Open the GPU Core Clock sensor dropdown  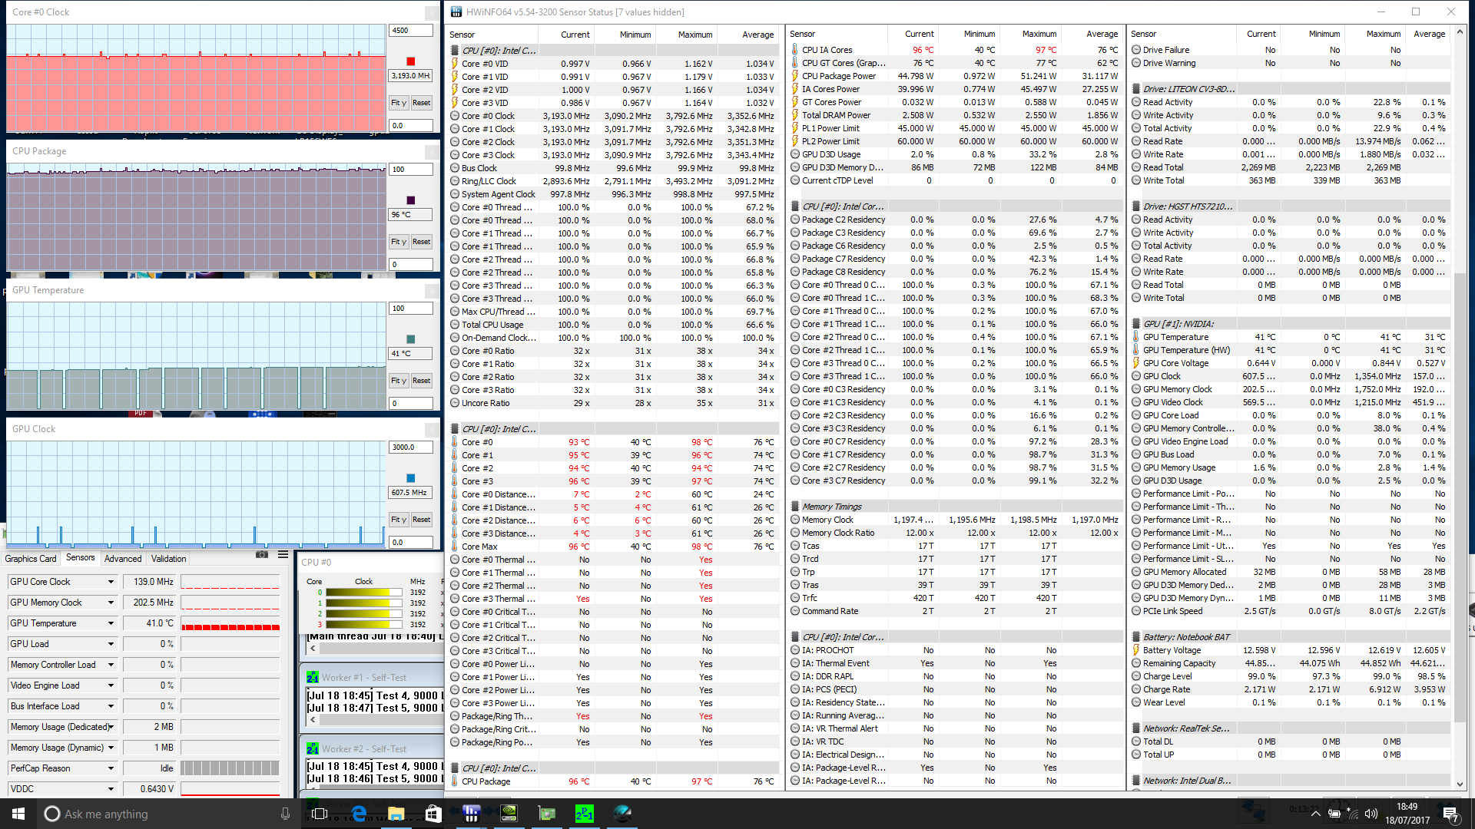tap(111, 582)
